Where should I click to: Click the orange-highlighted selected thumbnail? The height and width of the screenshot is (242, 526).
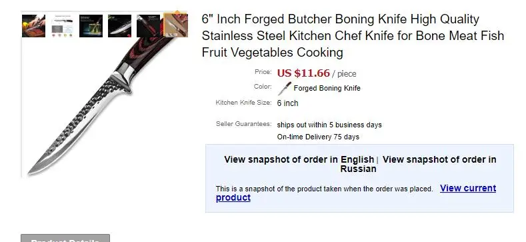(x=175, y=25)
